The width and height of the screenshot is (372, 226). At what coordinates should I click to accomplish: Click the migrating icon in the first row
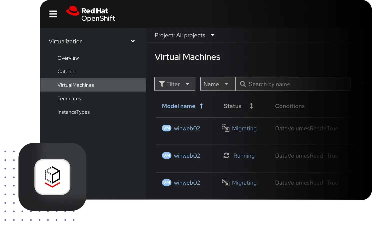(x=226, y=128)
